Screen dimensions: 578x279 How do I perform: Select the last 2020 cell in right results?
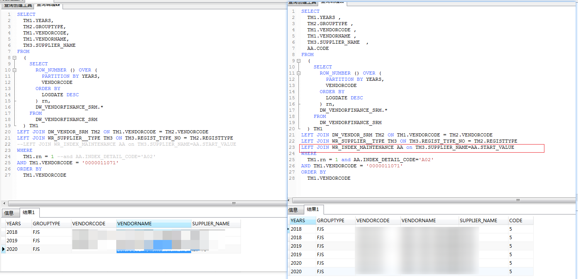(x=303, y=272)
